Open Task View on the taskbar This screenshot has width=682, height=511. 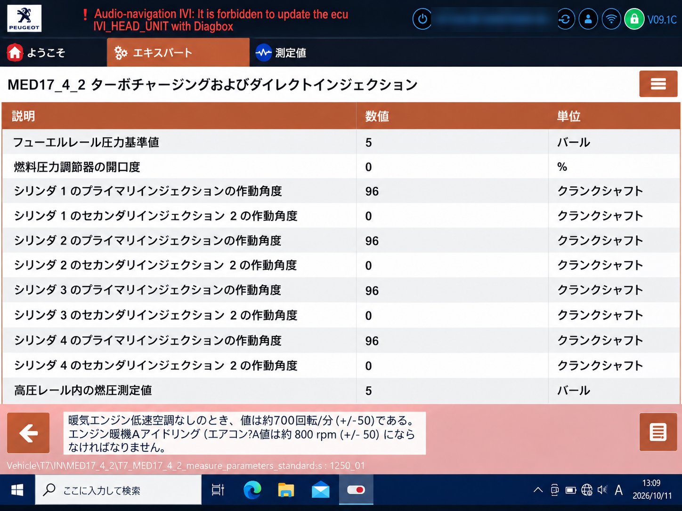tap(218, 490)
